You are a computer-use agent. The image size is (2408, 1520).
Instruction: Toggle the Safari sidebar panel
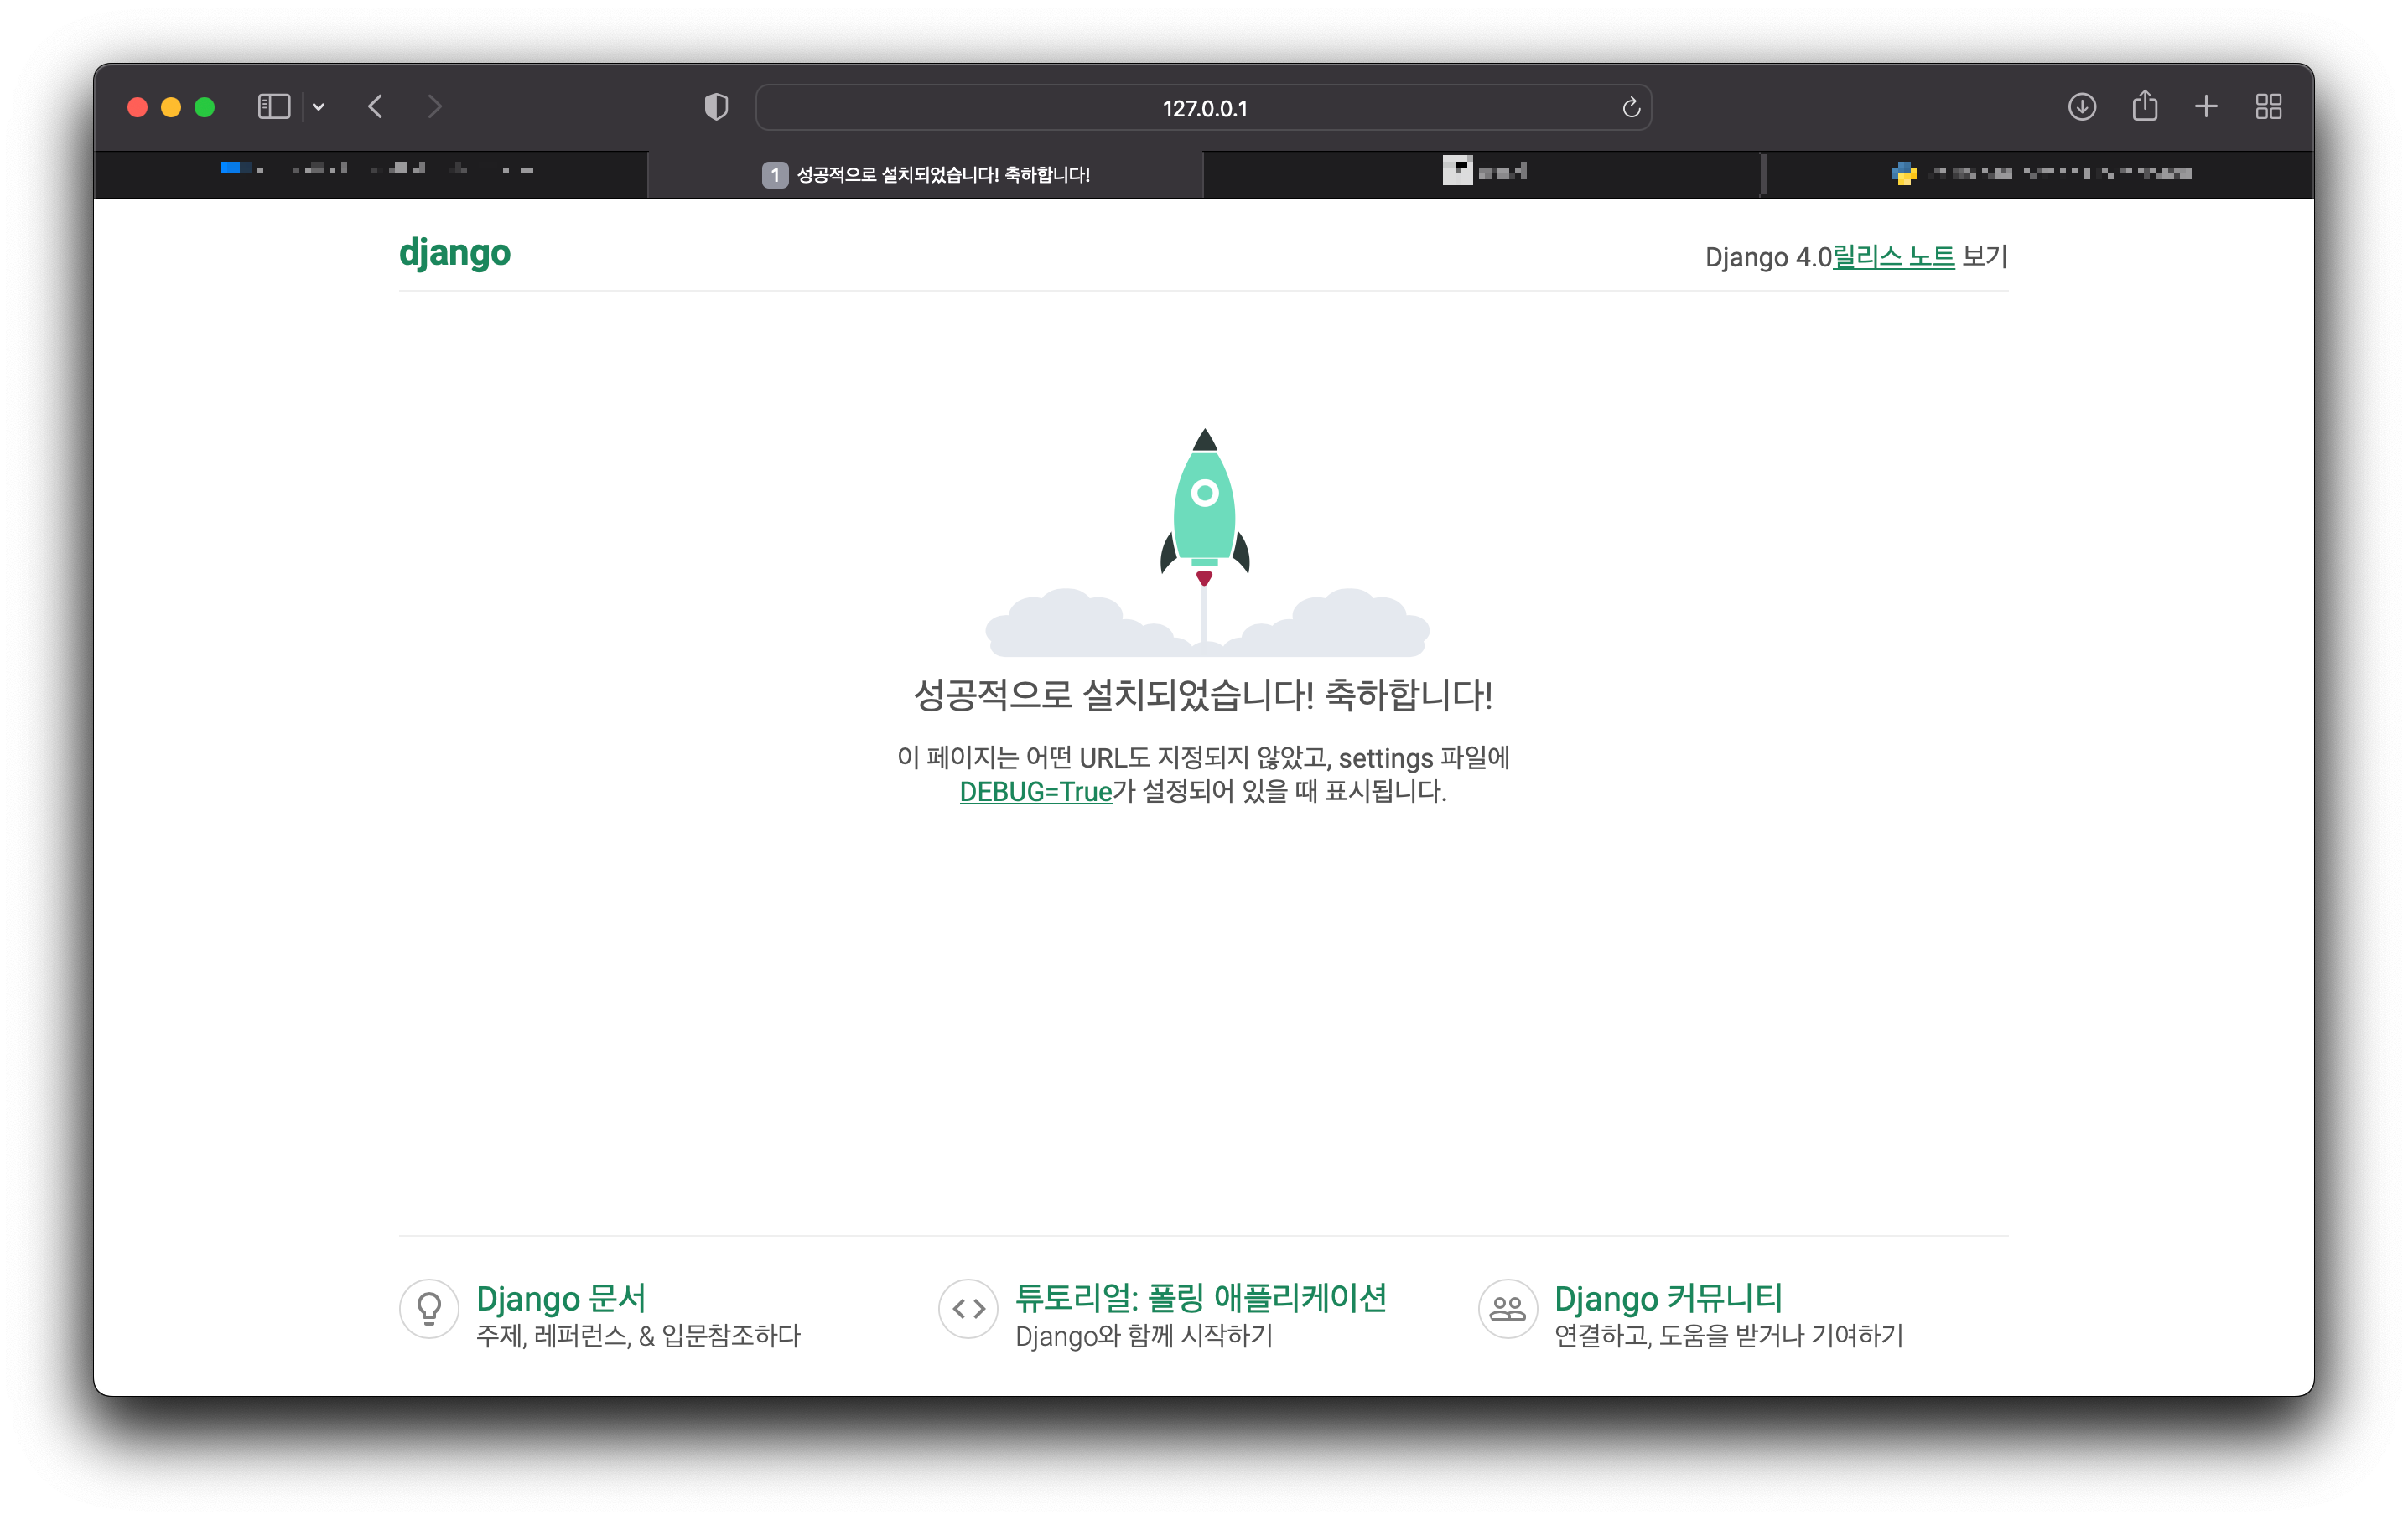pos(273,107)
